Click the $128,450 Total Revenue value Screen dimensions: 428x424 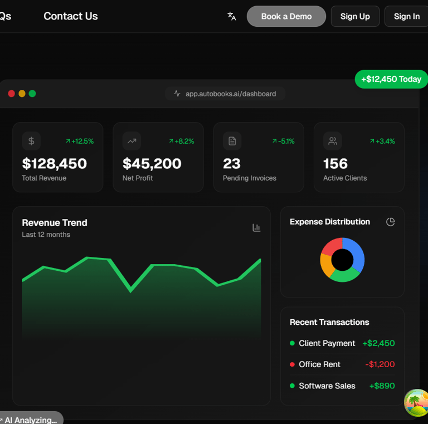[x=54, y=163]
